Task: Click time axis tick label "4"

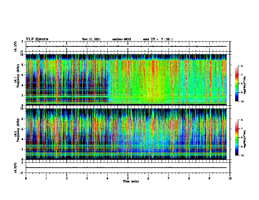Action: [x=108, y=178]
